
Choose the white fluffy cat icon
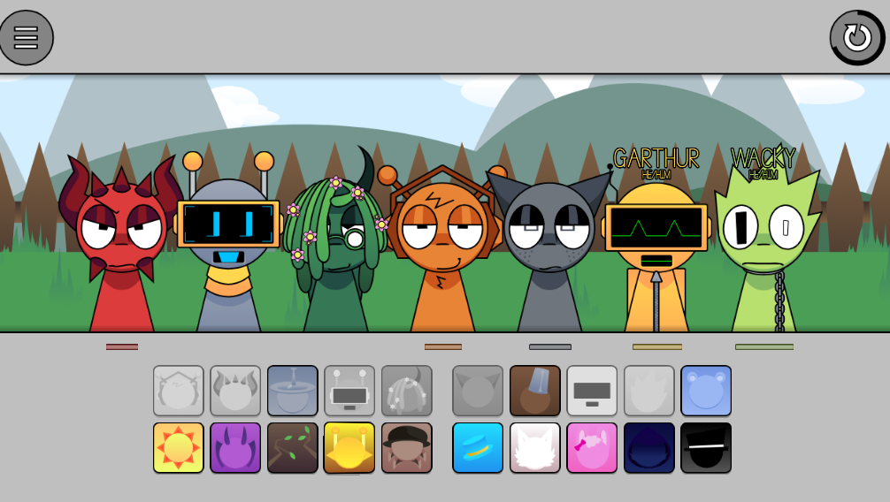[535, 447]
